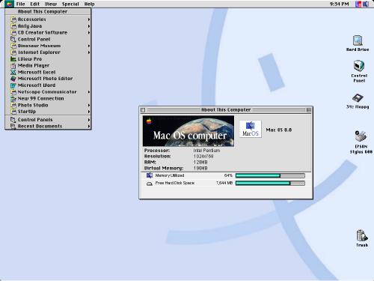Click the colored icon beside the clock
The width and height of the screenshot is (374, 281).
click(x=358, y=4)
